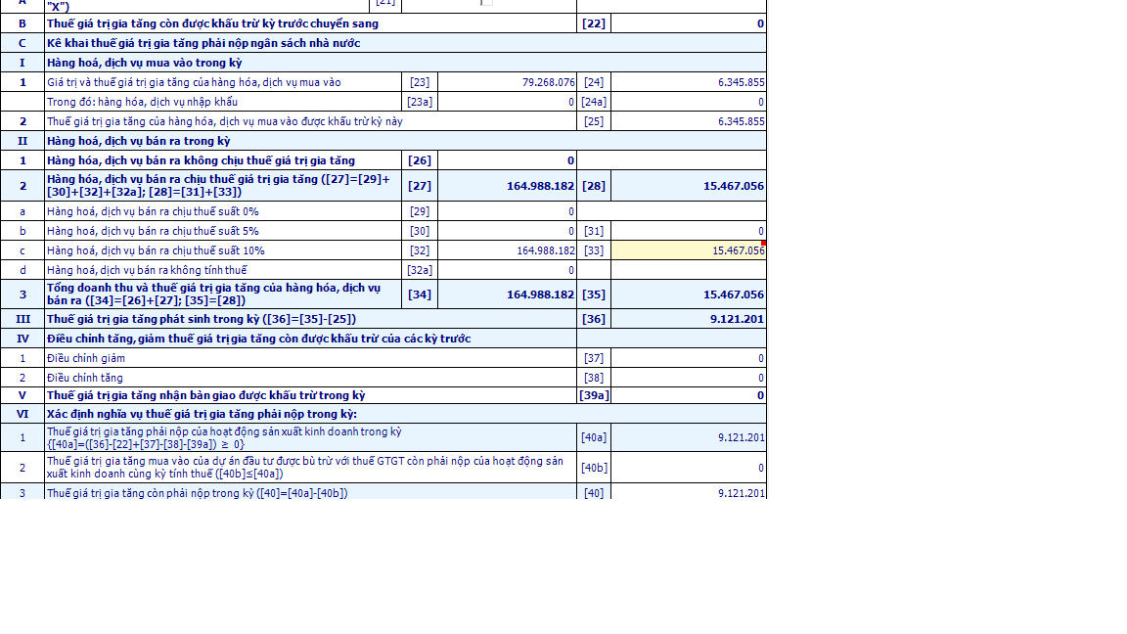The width and height of the screenshot is (1127, 634).
Task: Click the 'Điều chỉnh tăng' row label
Action: click(85, 378)
